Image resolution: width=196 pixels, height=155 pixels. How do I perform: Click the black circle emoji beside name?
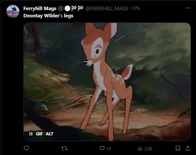[x=60, y=8]
